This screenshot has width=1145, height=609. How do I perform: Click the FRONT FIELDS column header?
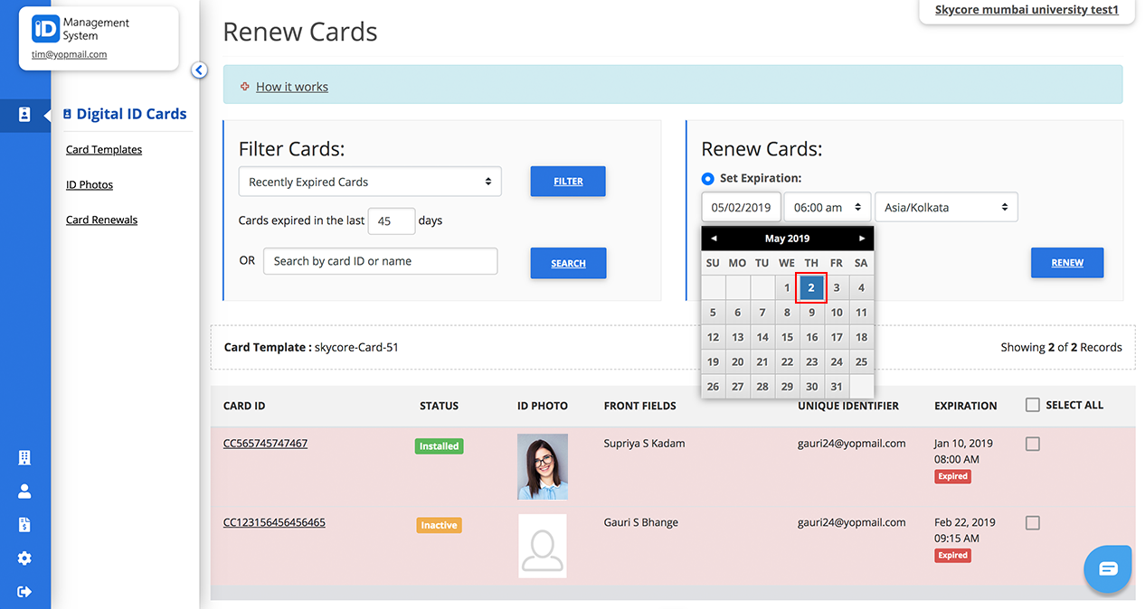point(639,406)
